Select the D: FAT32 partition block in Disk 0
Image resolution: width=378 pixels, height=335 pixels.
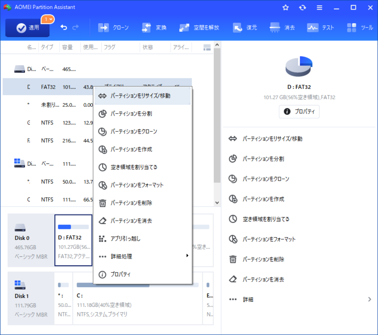coord(74,240)
